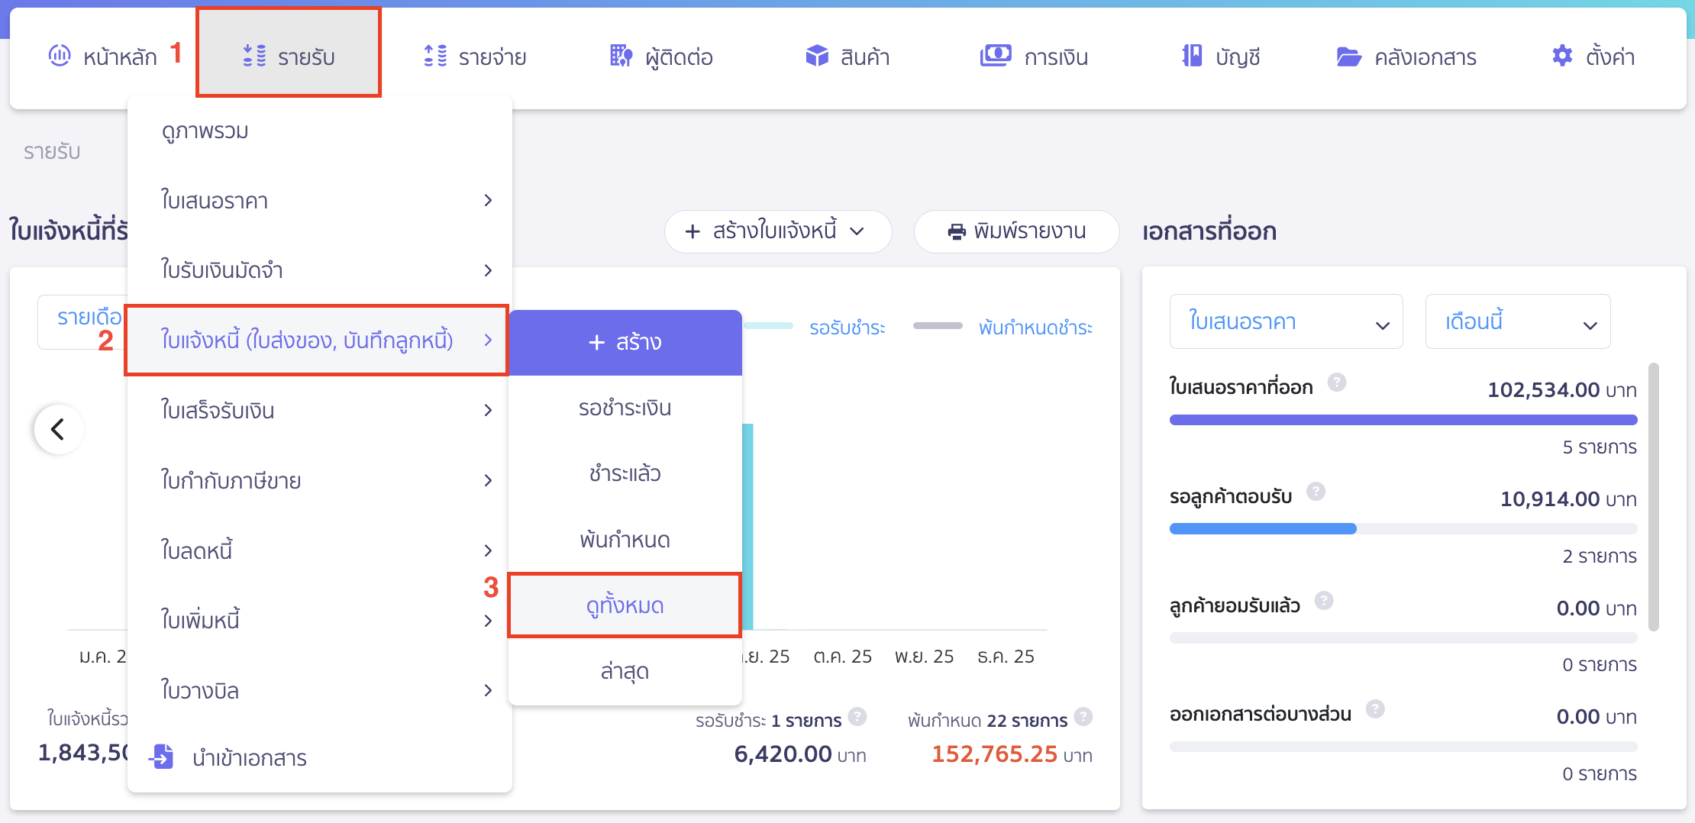The height and width of the screenshot is (823, 1695).
Task: Click the left arrow on the chart carousel
Action: click(x=57, y=429)
